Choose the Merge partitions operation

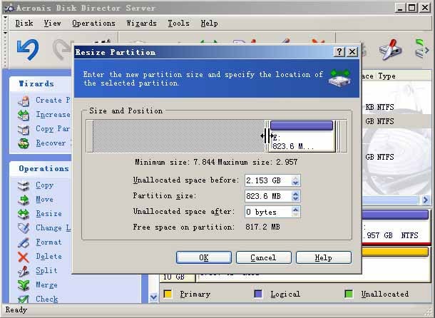(46, 285)
